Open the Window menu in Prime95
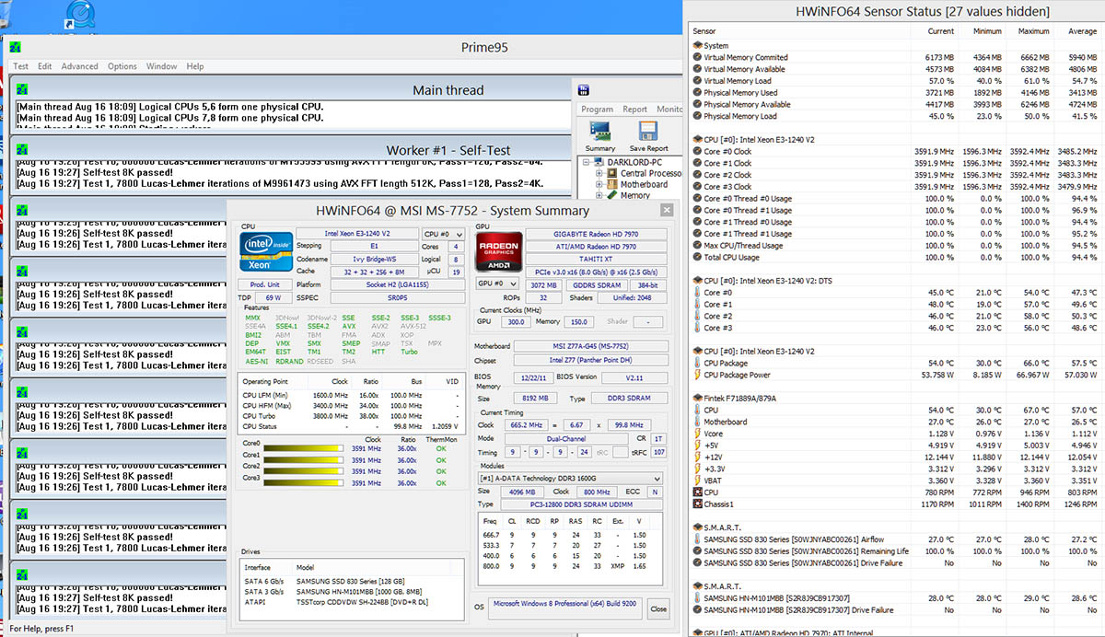Image resolution: width=1105 pixels, height=637 pixels. pos(162,66)
